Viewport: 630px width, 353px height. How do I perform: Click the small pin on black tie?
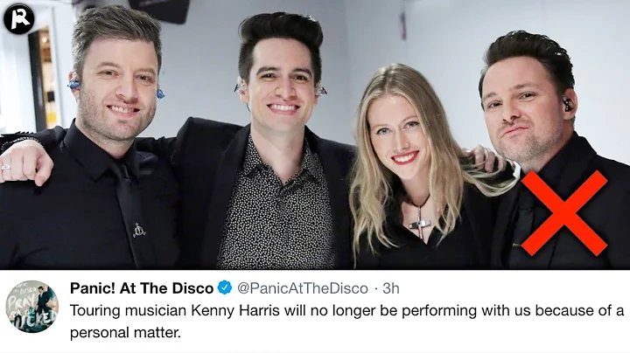point(139,231)
